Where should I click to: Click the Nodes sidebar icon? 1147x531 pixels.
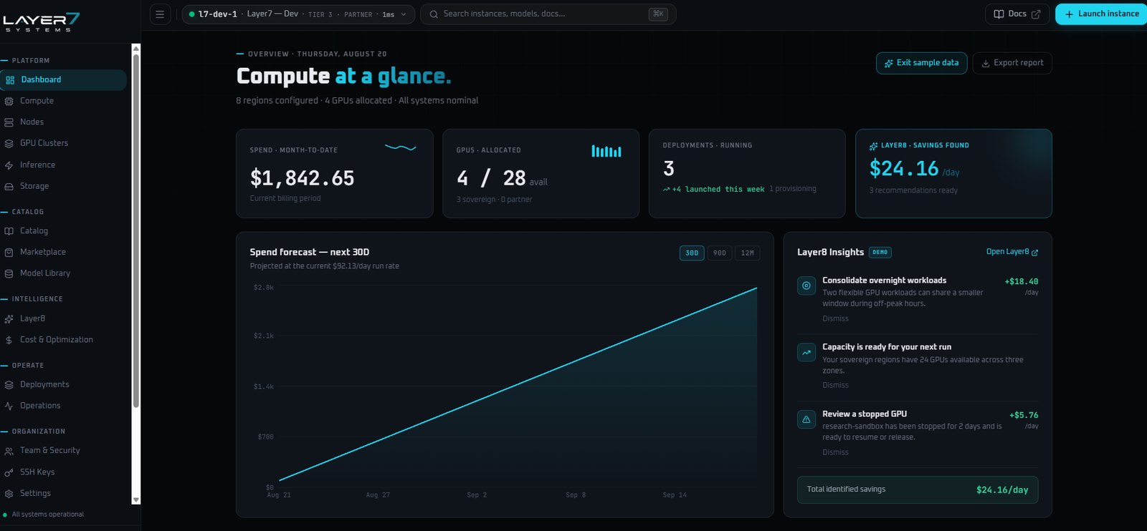(x=9, y=122)
